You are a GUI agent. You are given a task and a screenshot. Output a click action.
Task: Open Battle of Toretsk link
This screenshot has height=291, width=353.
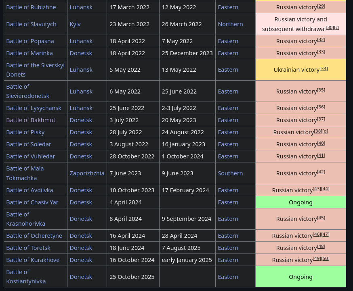click(x=28, y=248)
